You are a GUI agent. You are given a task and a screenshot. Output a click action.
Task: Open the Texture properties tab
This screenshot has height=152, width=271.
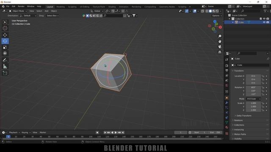[227, 133]
